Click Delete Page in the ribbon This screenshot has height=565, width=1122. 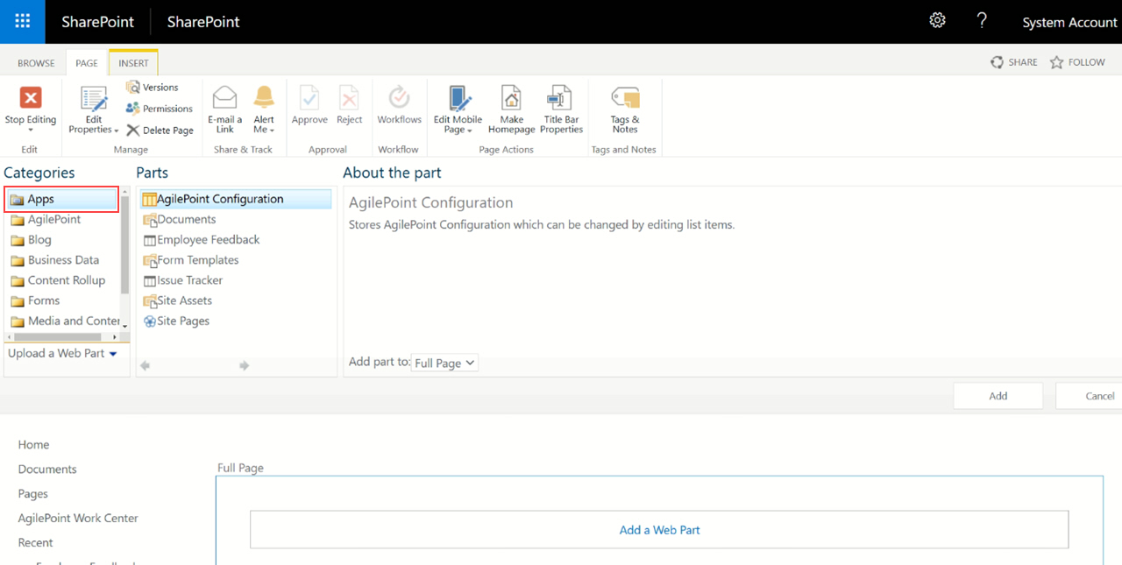point(160,130)
